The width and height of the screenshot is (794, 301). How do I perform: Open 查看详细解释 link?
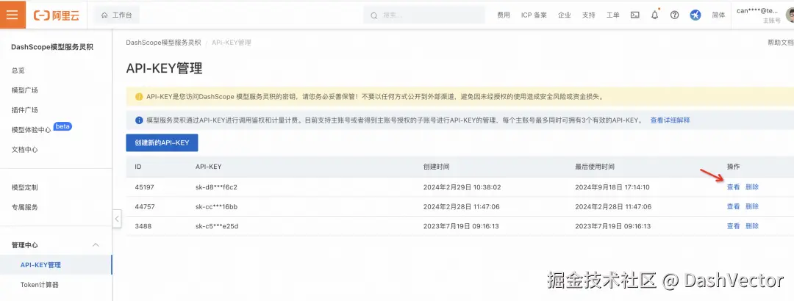click(670, 120)
